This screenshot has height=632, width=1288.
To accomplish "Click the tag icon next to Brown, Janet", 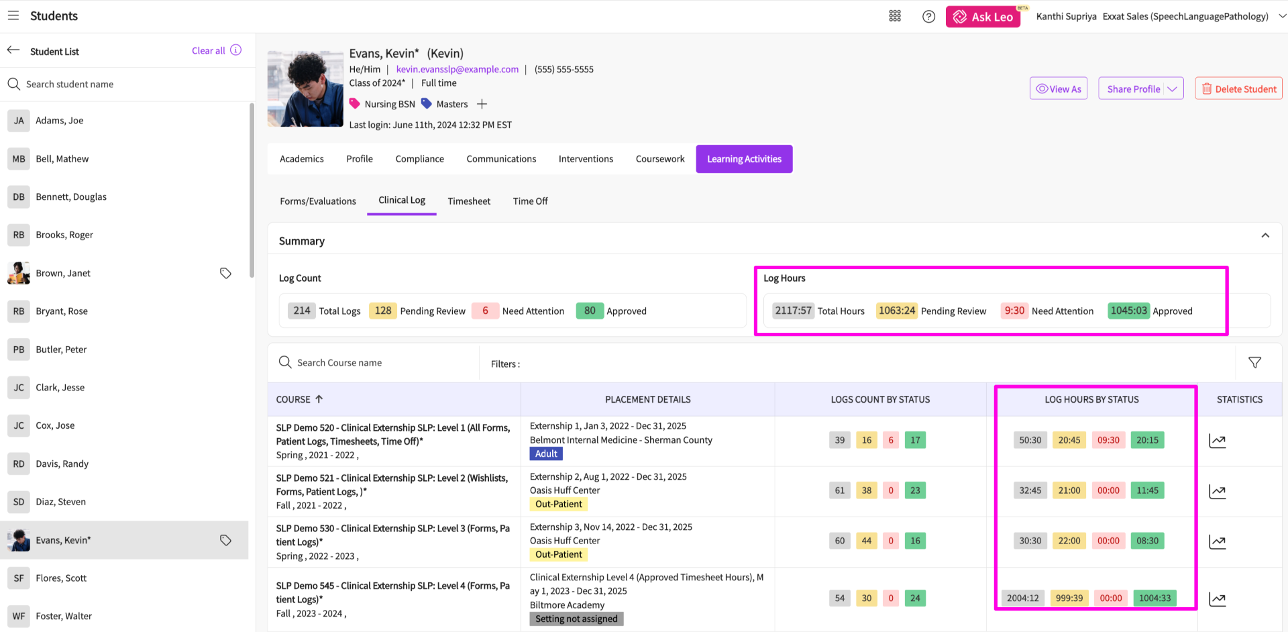I will click(x=225, y=273).
